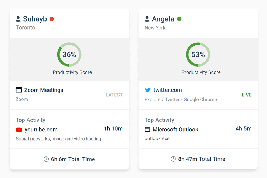
Task: Click Angela's 53% productivity ring
Action: pos(198,54)
